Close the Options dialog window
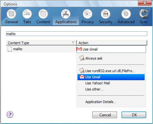The image size is (153, 124). [145, 3]
